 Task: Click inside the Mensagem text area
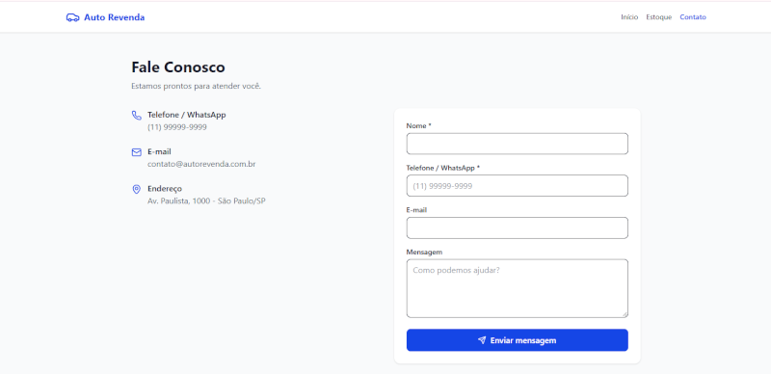click(518, 288)
